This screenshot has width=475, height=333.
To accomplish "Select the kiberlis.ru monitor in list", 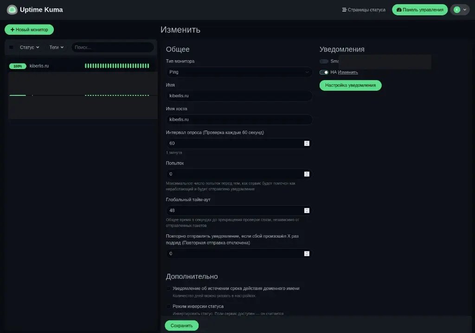I will tap(81, 66).
